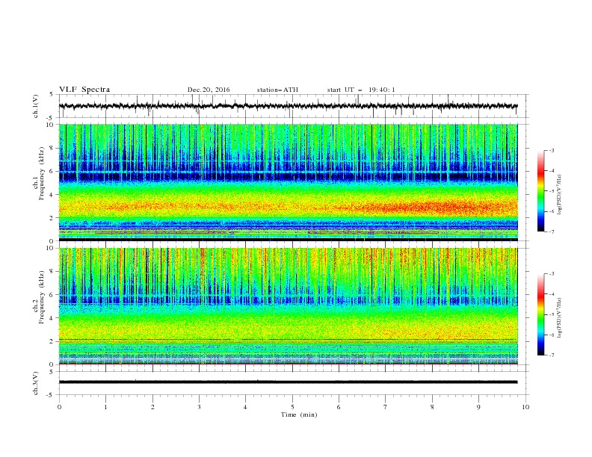Click time axis tick label "2"
The height and width of the screenshot is (457, 592).
coord(152,407)
